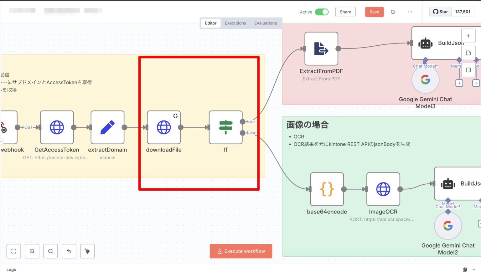Zoom in using the magnifier canvas control
Image resolution: width=481 pixels, height=272 pixels.
coord(32,251)
